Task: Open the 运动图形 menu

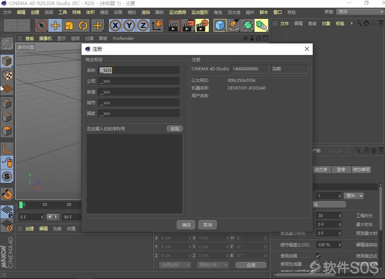Action: (x=200, y=12)
